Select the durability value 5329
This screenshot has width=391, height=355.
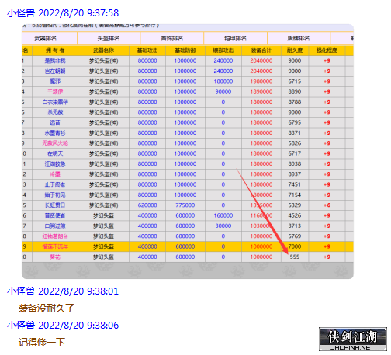click(x=295, y=205)
